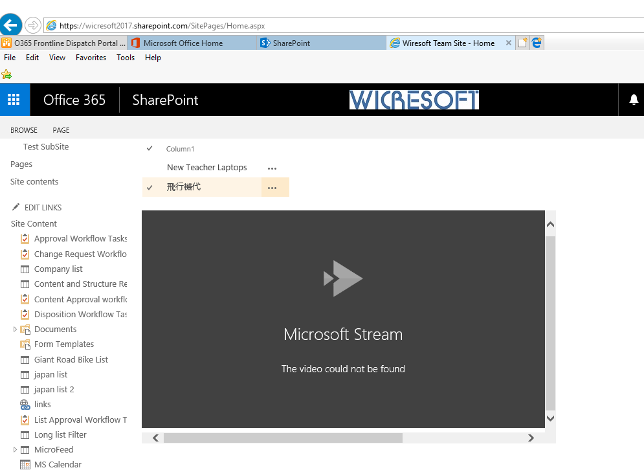
Task: Open the View menu
Action: [57, 58]
